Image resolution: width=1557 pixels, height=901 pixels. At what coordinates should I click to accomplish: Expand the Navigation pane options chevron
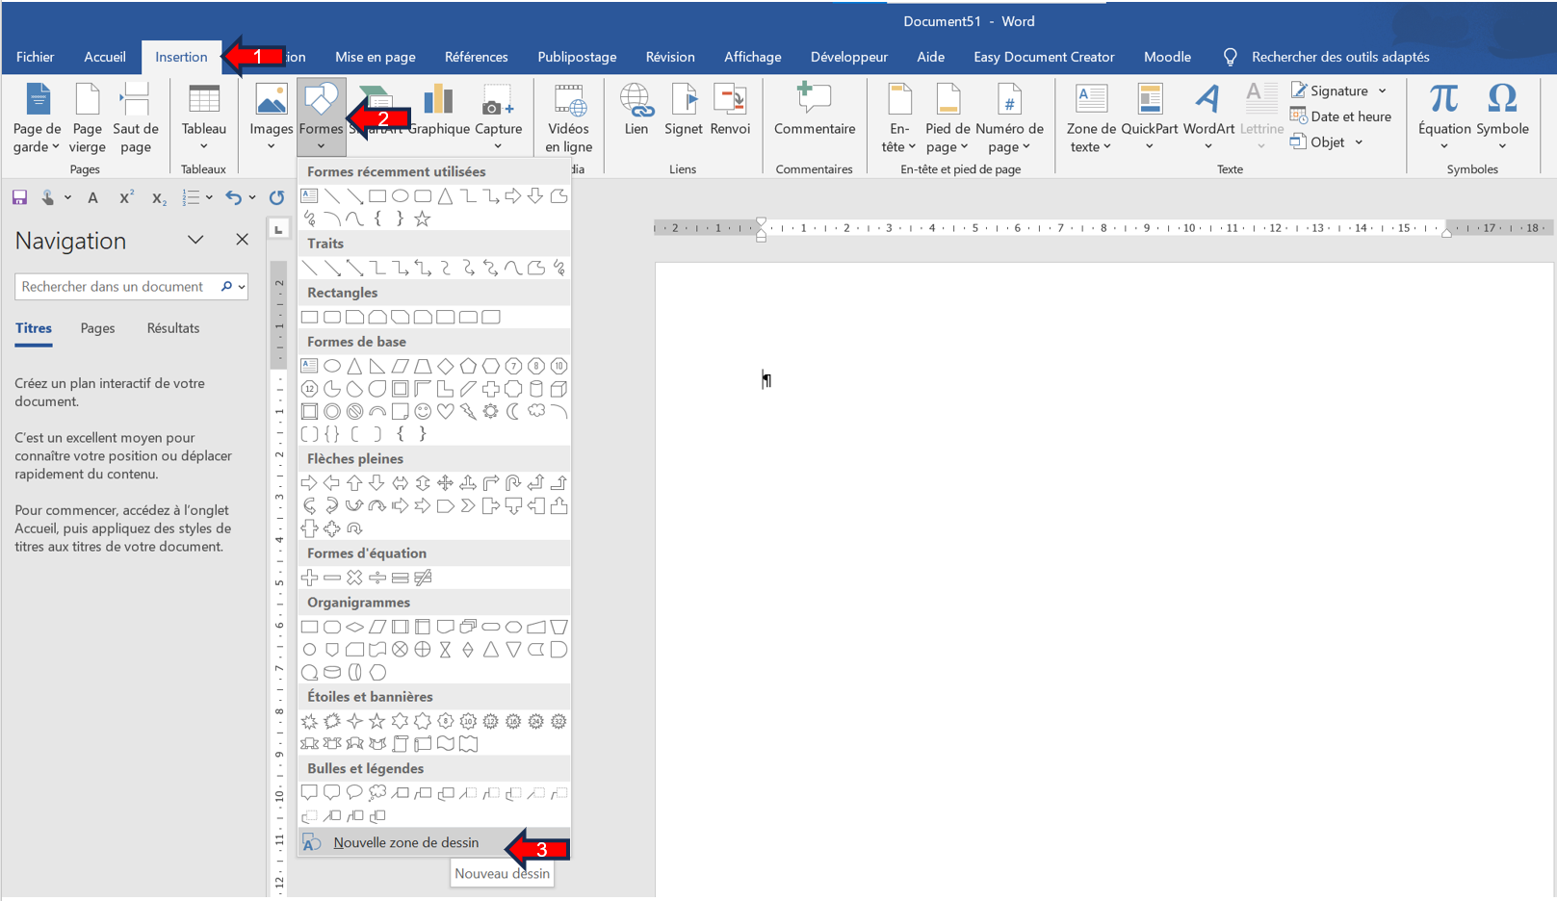[x=195, y=240]
